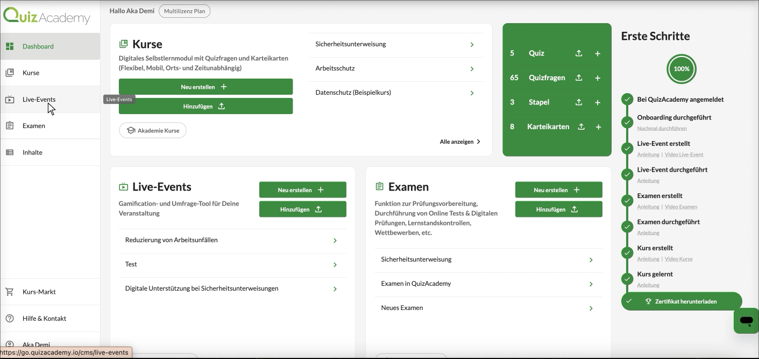759x359 pixels.
Task: Click 'Erste Schritte' heading
Action: 655,36
